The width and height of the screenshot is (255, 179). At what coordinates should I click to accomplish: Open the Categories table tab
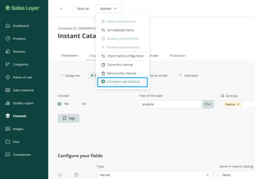[71, 75]
